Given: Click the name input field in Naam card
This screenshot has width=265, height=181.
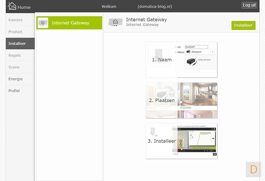Looking at the screenshot, I should pos(196,47).
